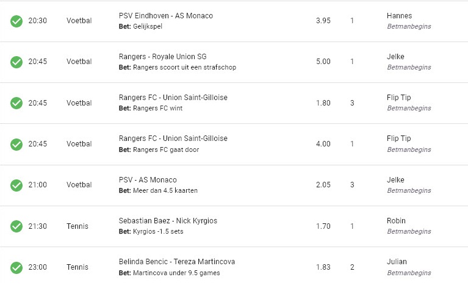468x288 pixels.
Task: Open Rangers - Royale Union SG match
Action: (163, 57)
